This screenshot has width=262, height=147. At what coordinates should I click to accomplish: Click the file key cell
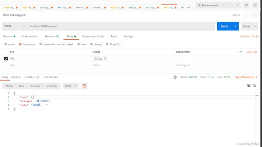[x=50, y=58]
